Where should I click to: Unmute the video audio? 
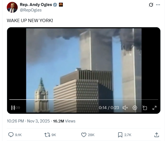125,108
